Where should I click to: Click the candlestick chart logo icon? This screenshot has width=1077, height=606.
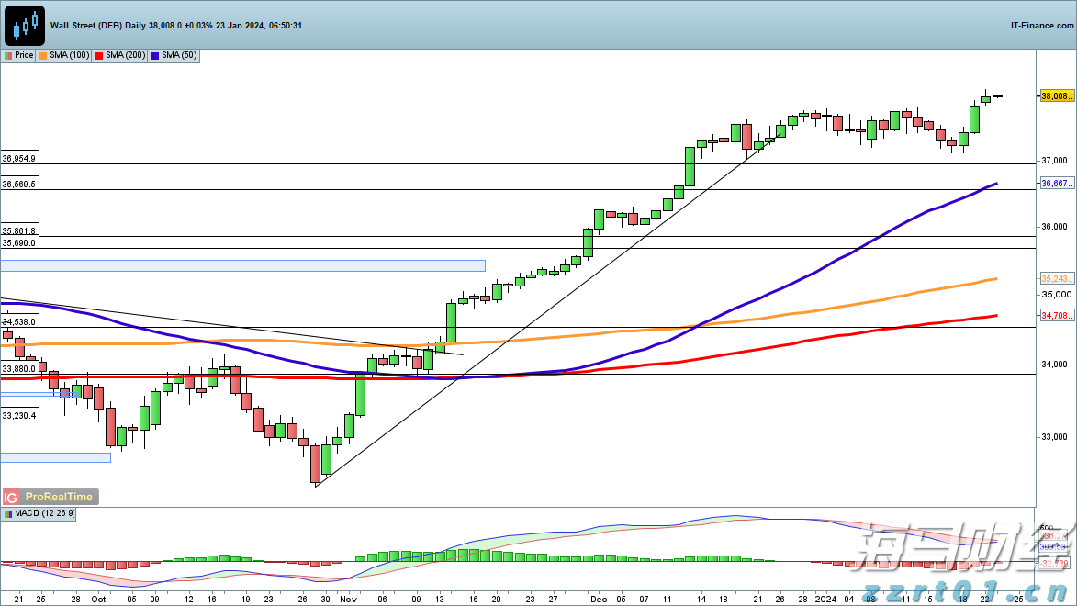click(x=24, y=25)
